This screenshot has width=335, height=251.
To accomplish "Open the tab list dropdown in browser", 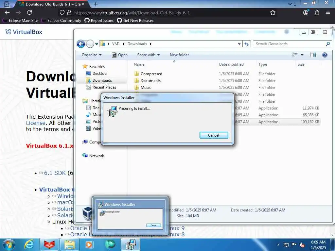I will click(292, 4).
